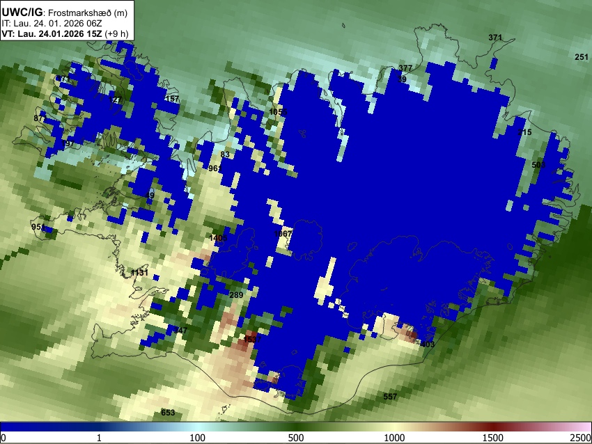
Task: Click the '0' label on the color scale
Action: click(x=3, y=438)
